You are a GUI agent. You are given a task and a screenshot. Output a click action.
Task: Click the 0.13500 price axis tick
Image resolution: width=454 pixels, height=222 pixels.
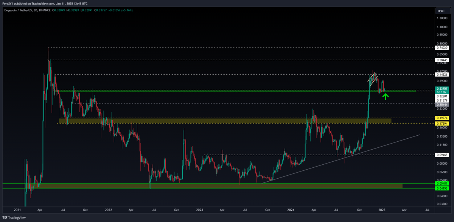[x=442, y=136]
